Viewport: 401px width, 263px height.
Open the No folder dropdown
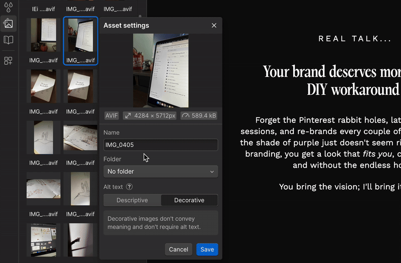pyautogui.click(x=160, y=171)
